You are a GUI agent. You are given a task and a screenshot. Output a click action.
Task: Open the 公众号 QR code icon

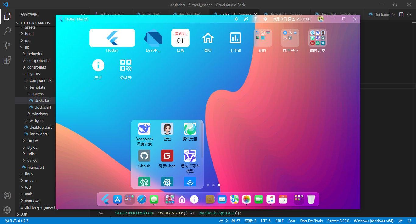coord(126,65)
